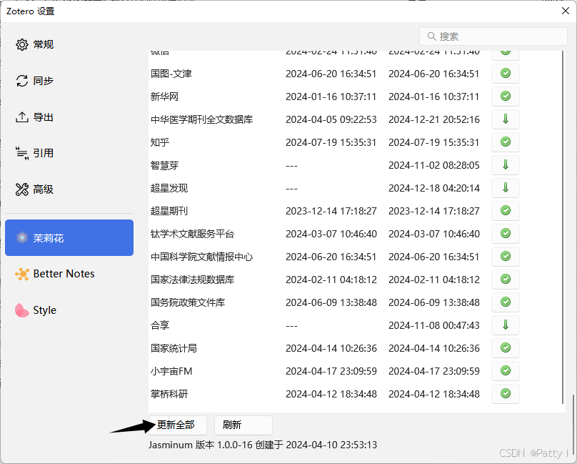Image resolution: width=577 pixels, height=464 pixels.
Task: Download update for 中华医学期刊全文数据库 translator
Action: tap(506, 119)
